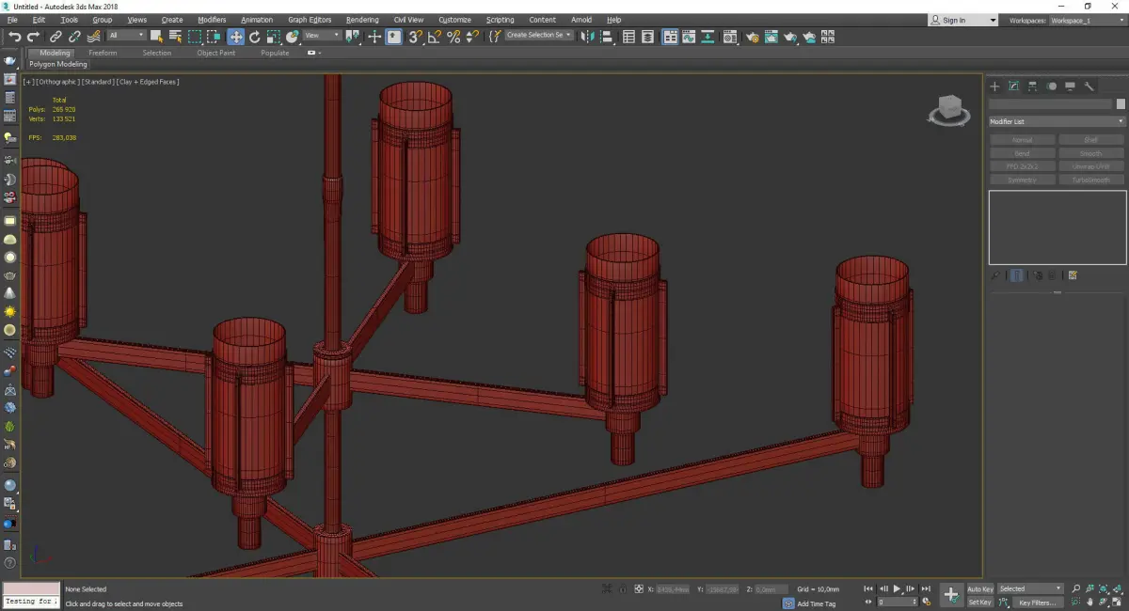Open the Rendered Frame Window
This screenshot has width=1129, height=611.
(x=771, y=37)
